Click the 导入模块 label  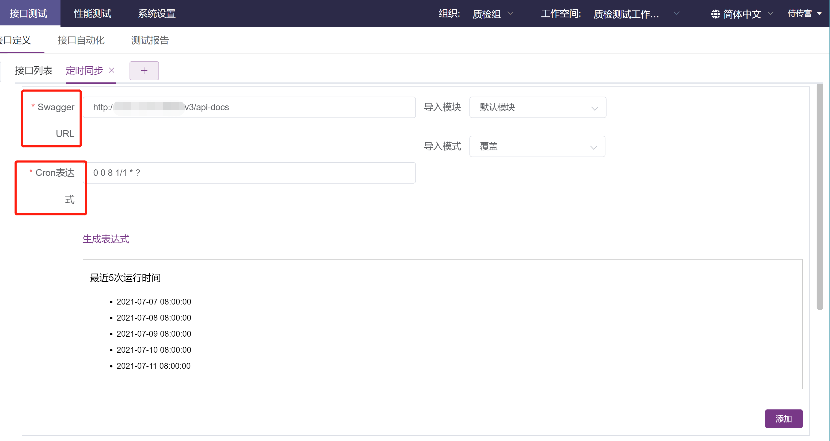pos(442,107)
